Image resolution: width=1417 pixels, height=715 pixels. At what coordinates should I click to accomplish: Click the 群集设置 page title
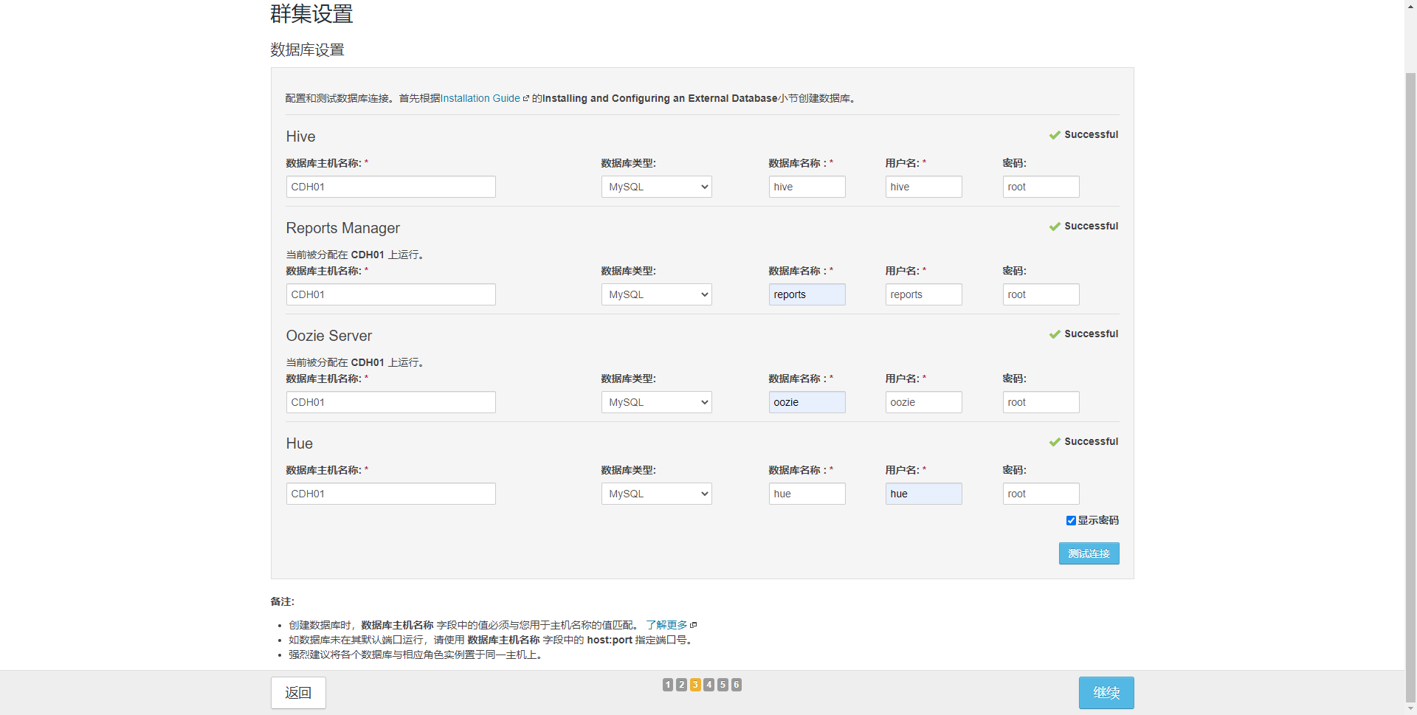tap(311, 14)
